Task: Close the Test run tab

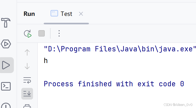Action: pyautogui.click(x=81, y=14)
